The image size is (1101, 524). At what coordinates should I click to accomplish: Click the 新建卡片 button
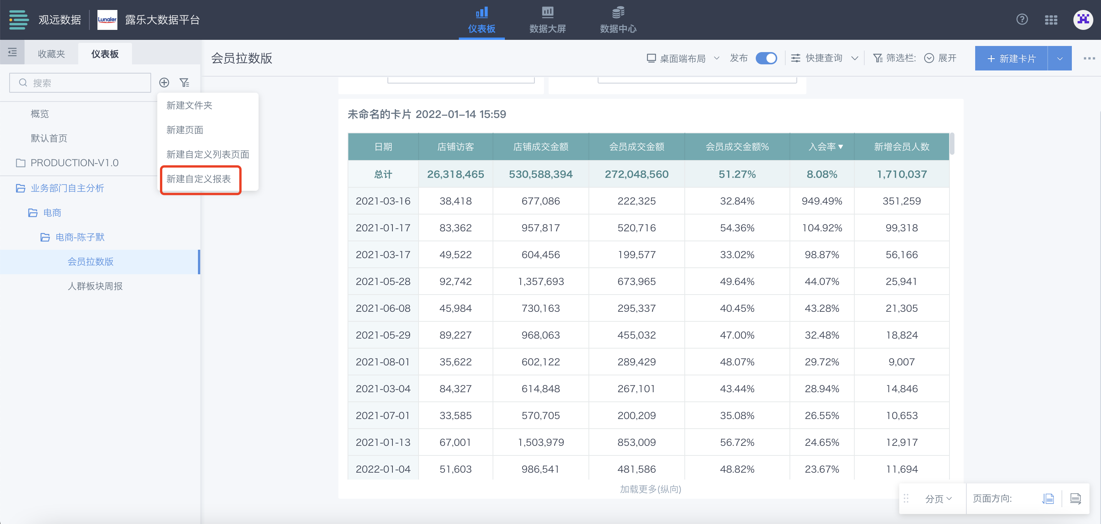(1011, 59)
